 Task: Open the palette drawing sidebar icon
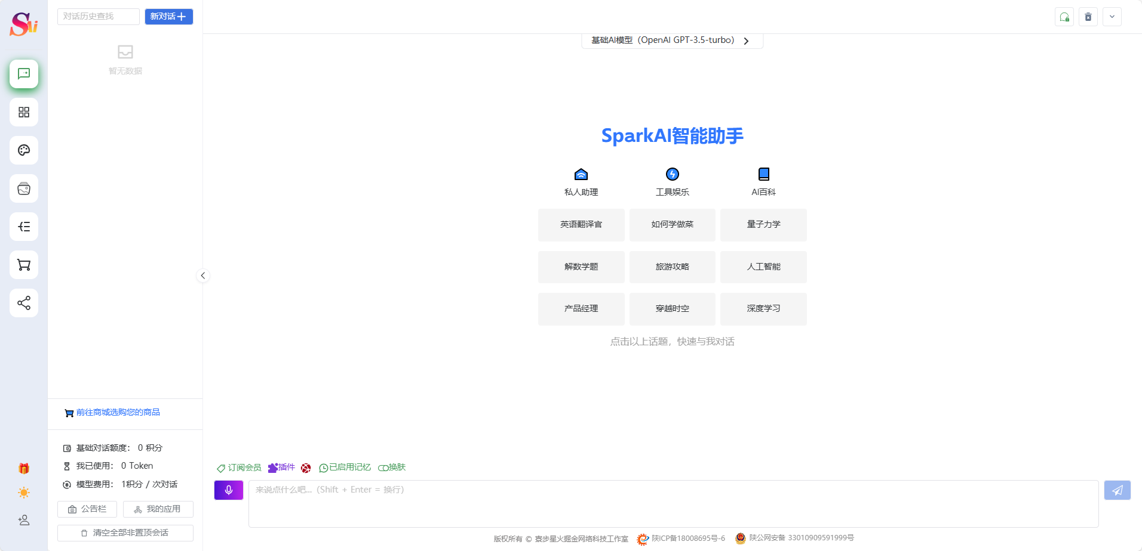click(x=24, y=150)
